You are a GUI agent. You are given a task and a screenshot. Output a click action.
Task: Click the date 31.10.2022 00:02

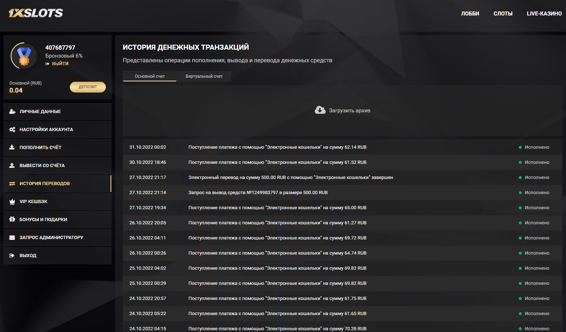point(148,147)
